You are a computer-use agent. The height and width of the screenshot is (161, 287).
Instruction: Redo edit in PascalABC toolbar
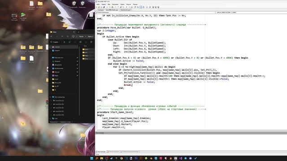coord(118,7)
